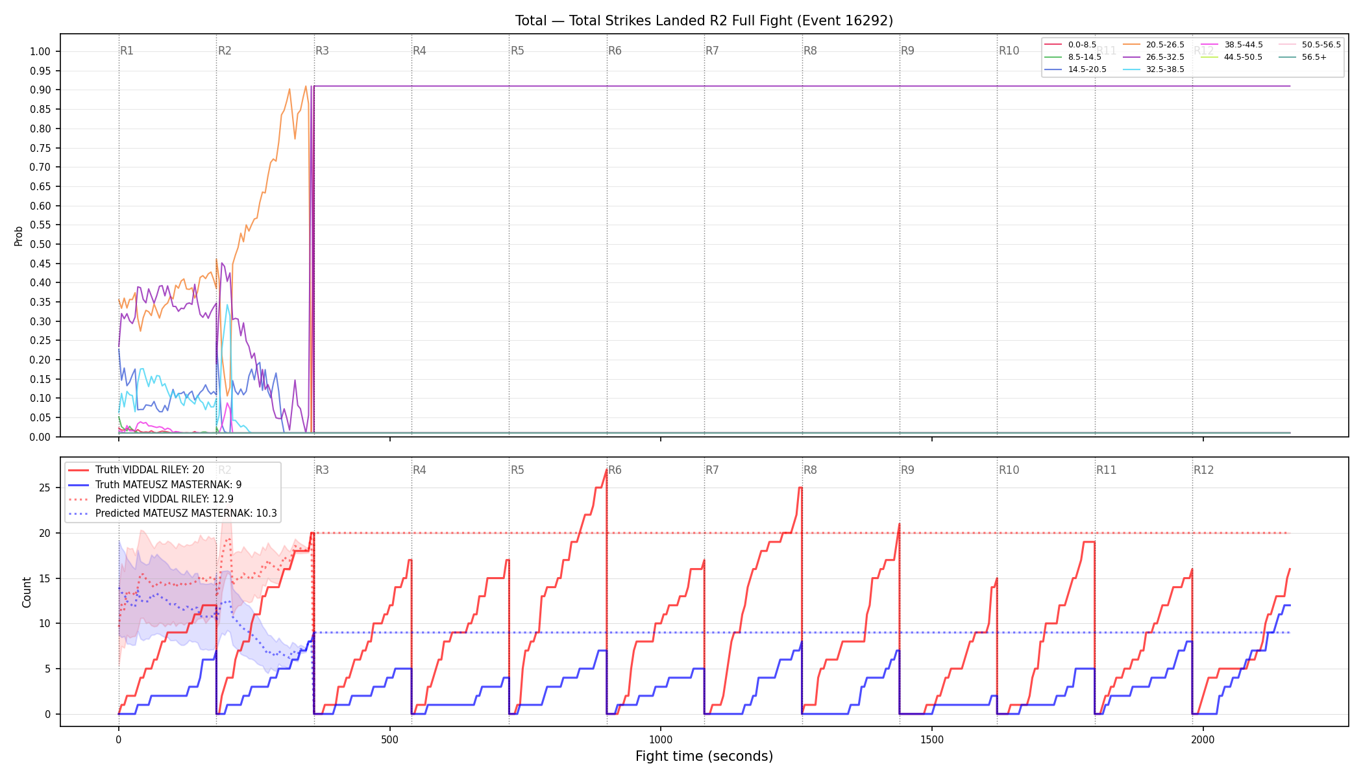Click the R12 round marker in the Count chart
The width and height of the screenshot is (1363, 779).
(1203, 470)
